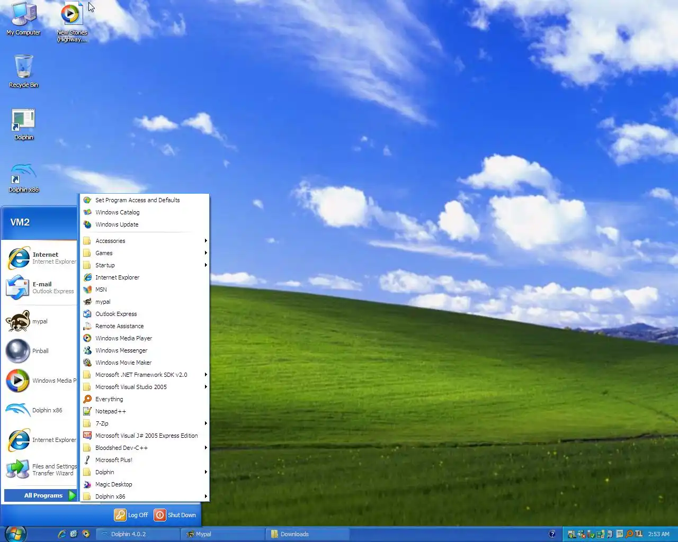
Task: Click the taskbar clock showing 2:53 AM
Action: pyautogui.click(x=658, y=534)
